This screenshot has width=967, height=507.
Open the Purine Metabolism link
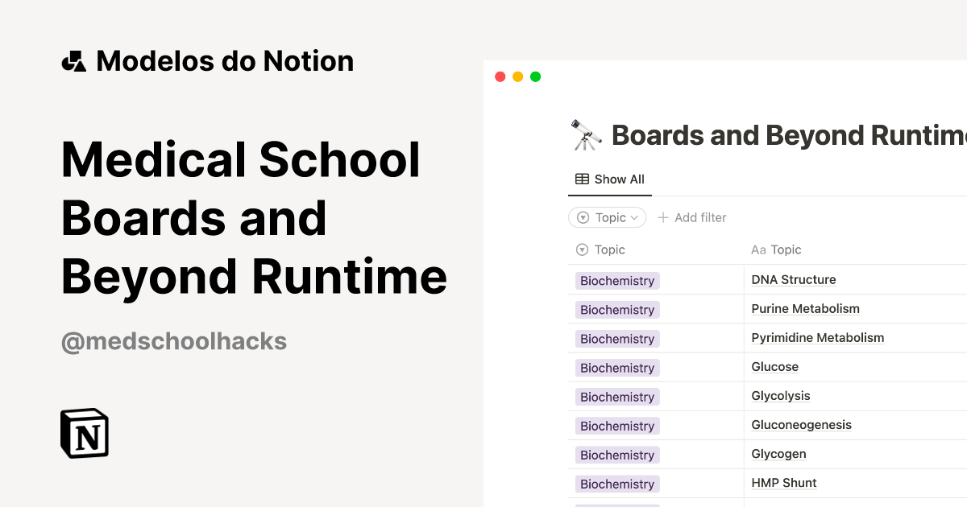tap(805, 308)
